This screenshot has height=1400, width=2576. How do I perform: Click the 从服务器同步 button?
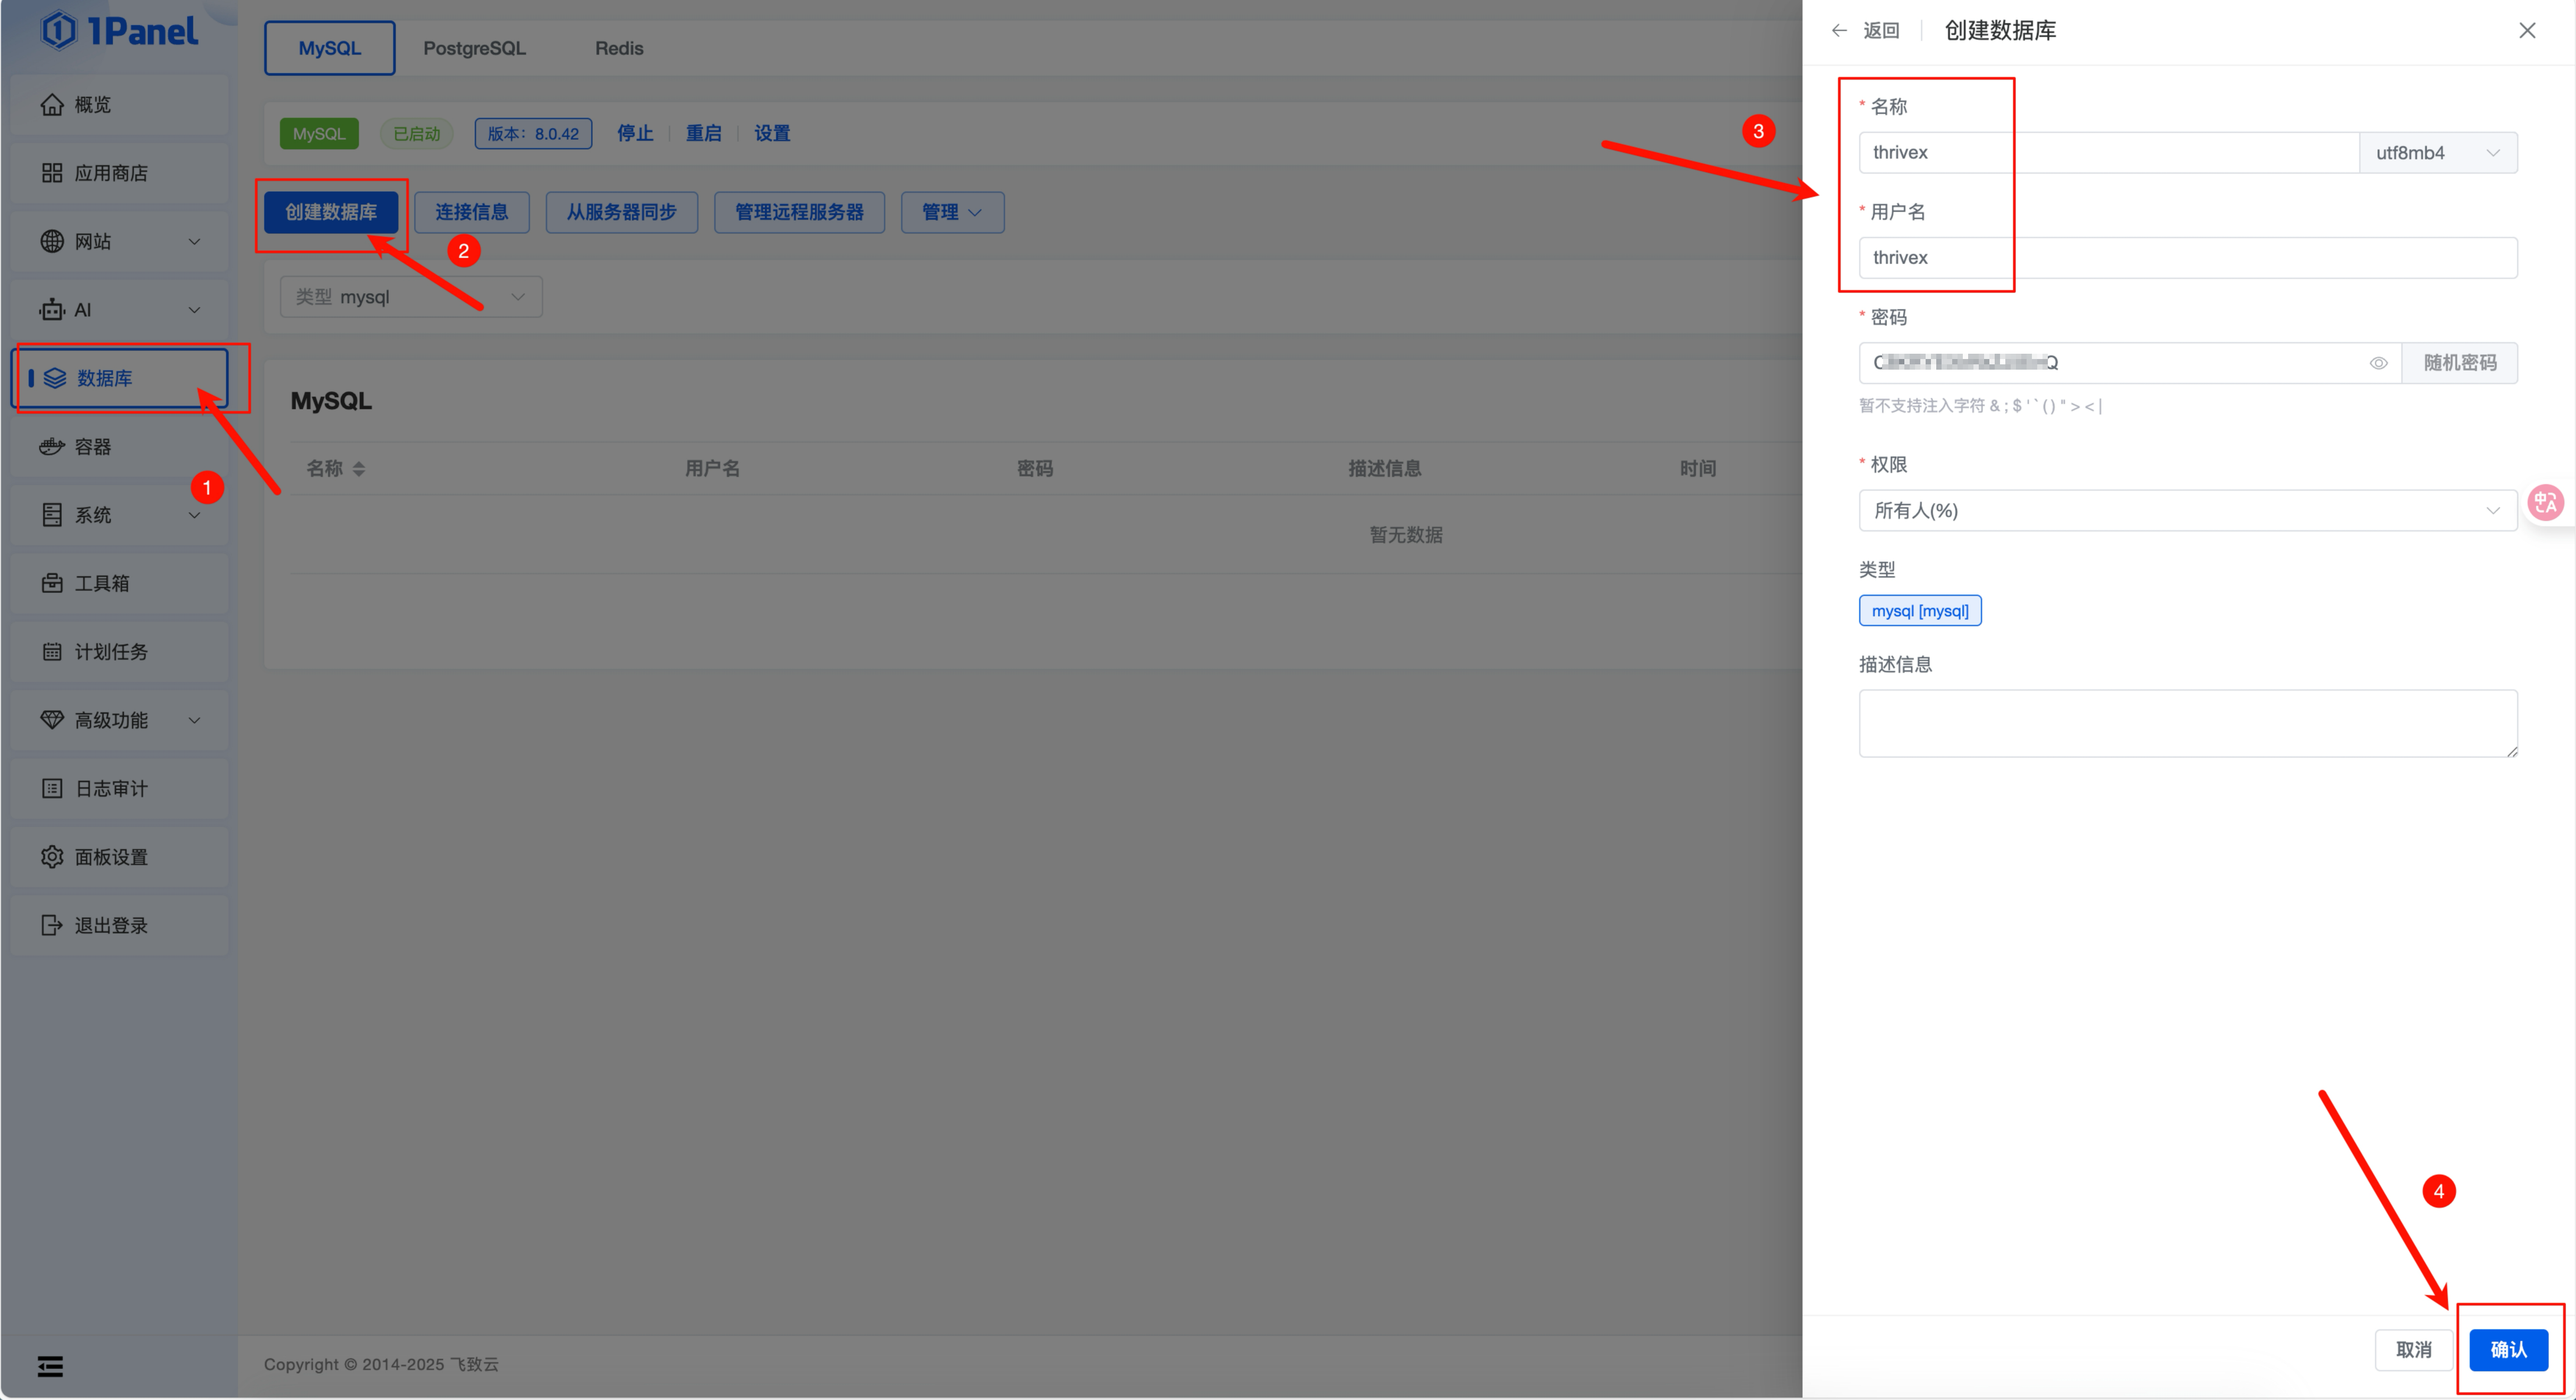pos(622,212)
